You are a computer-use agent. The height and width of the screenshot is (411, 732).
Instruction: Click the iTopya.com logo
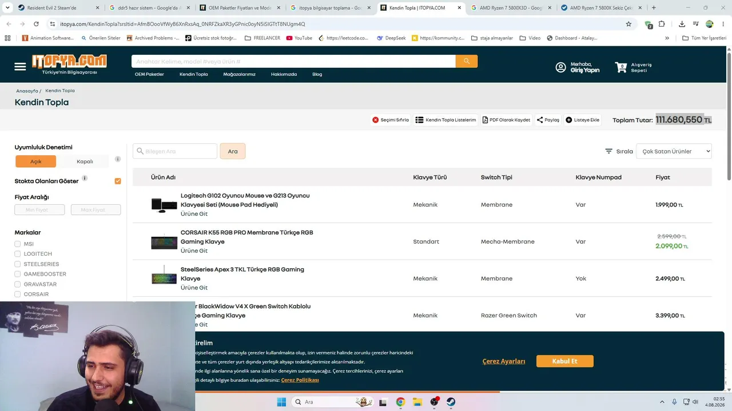[x=69, y=65]
